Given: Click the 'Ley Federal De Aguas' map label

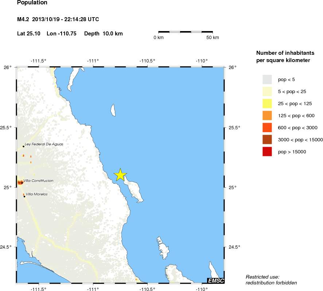Looking at the screenshot, I should (x=44, y=144).
